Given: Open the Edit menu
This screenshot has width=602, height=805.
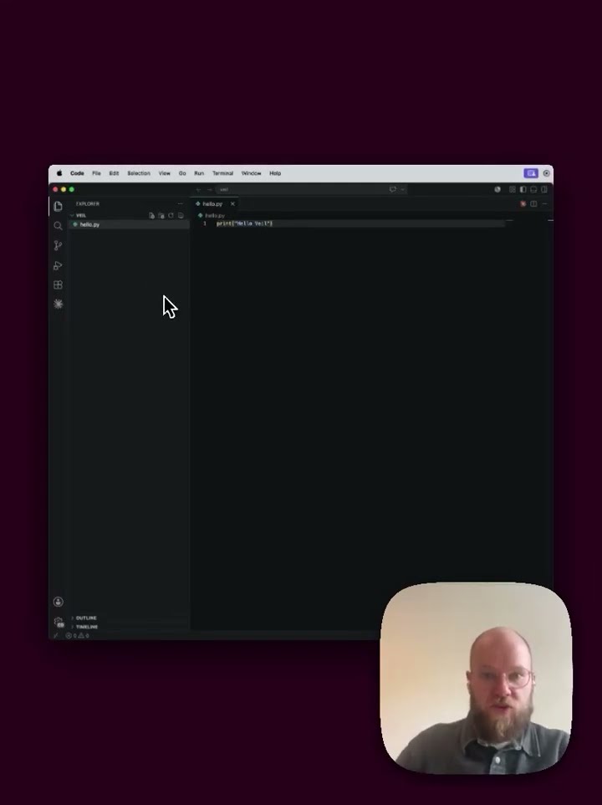Looking at the screenshot, I should point(114,173).
